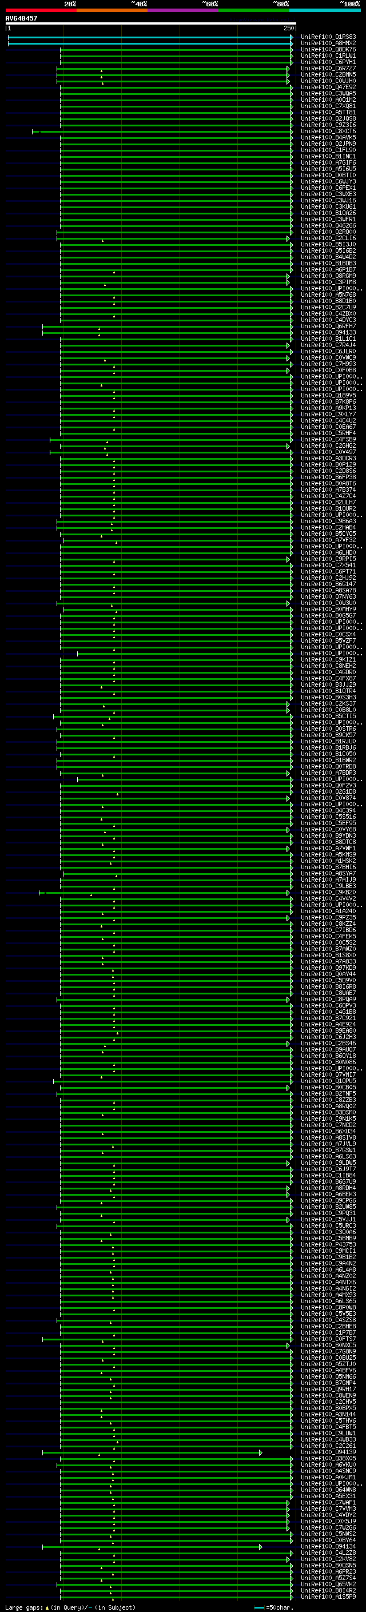Click the red 20% identity legend segment
The width and height of the screenshot is (366, 1612).
point(41,11)
